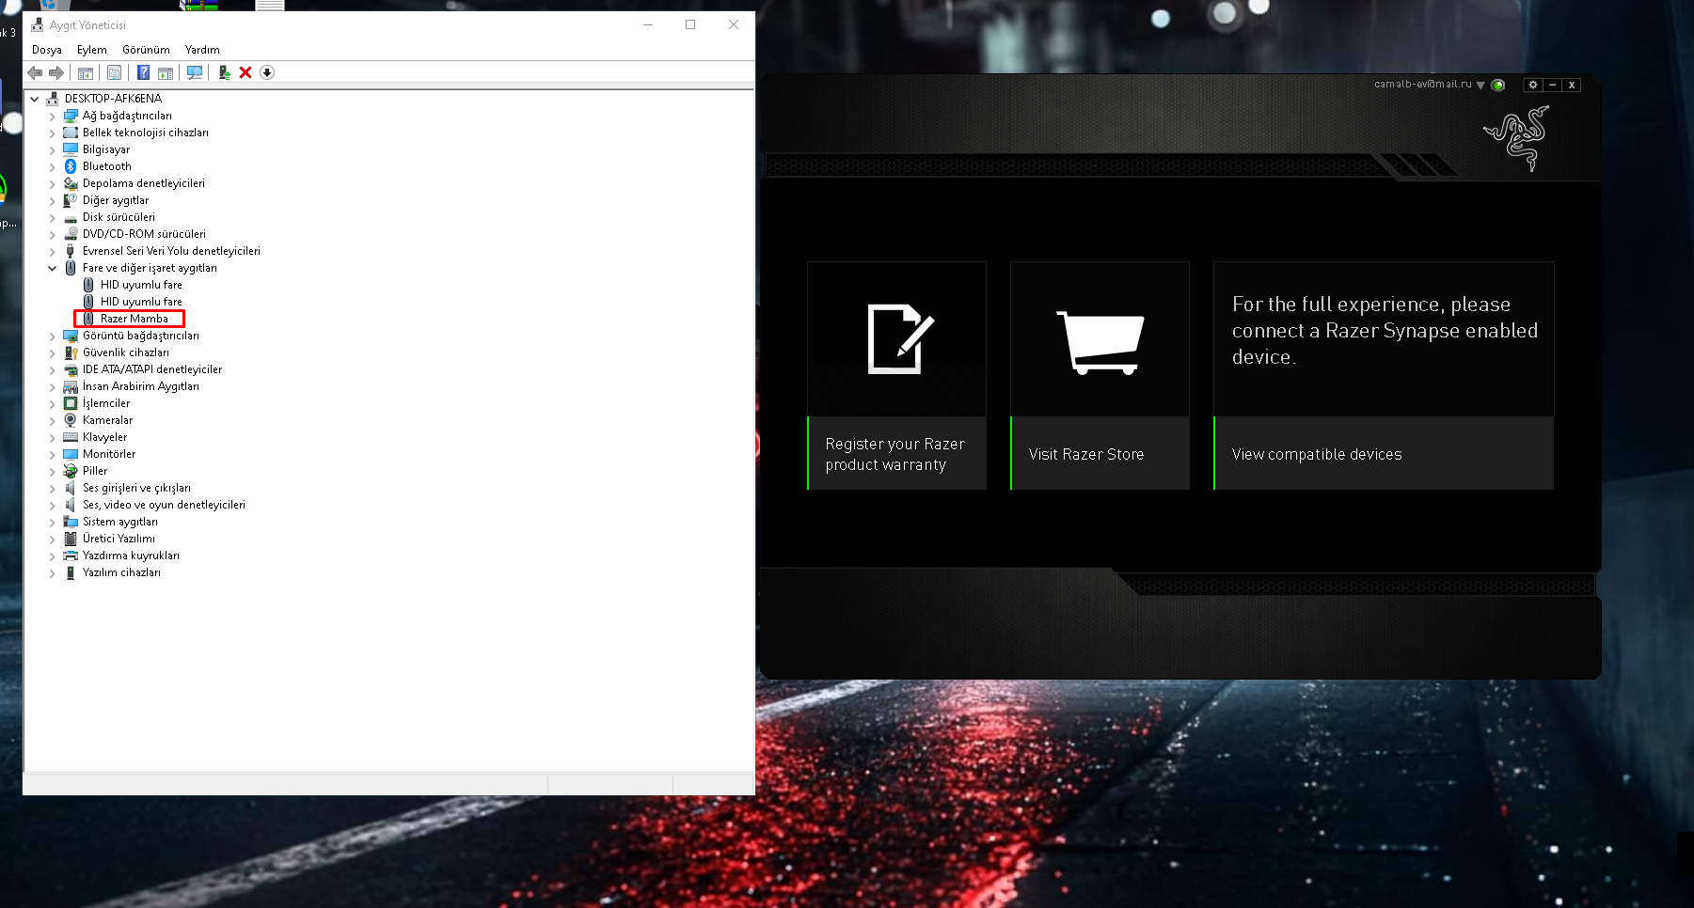Viewport: 1694px width, 908px height.
Task: Click the Kameralar webcam icon
Action: click(71, 420)
